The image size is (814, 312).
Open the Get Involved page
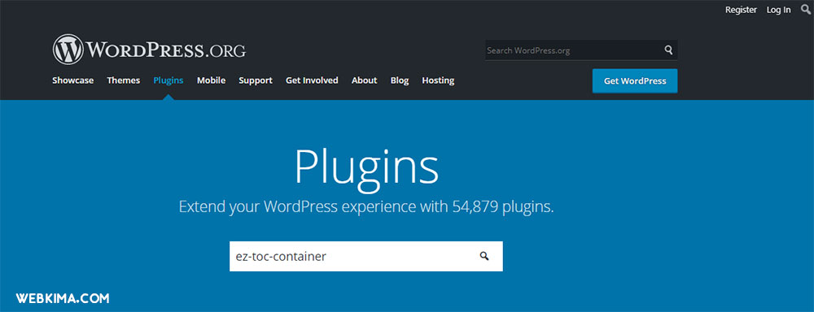(x=312, y=80)
